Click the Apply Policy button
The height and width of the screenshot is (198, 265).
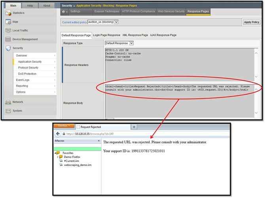click(252, 22)
